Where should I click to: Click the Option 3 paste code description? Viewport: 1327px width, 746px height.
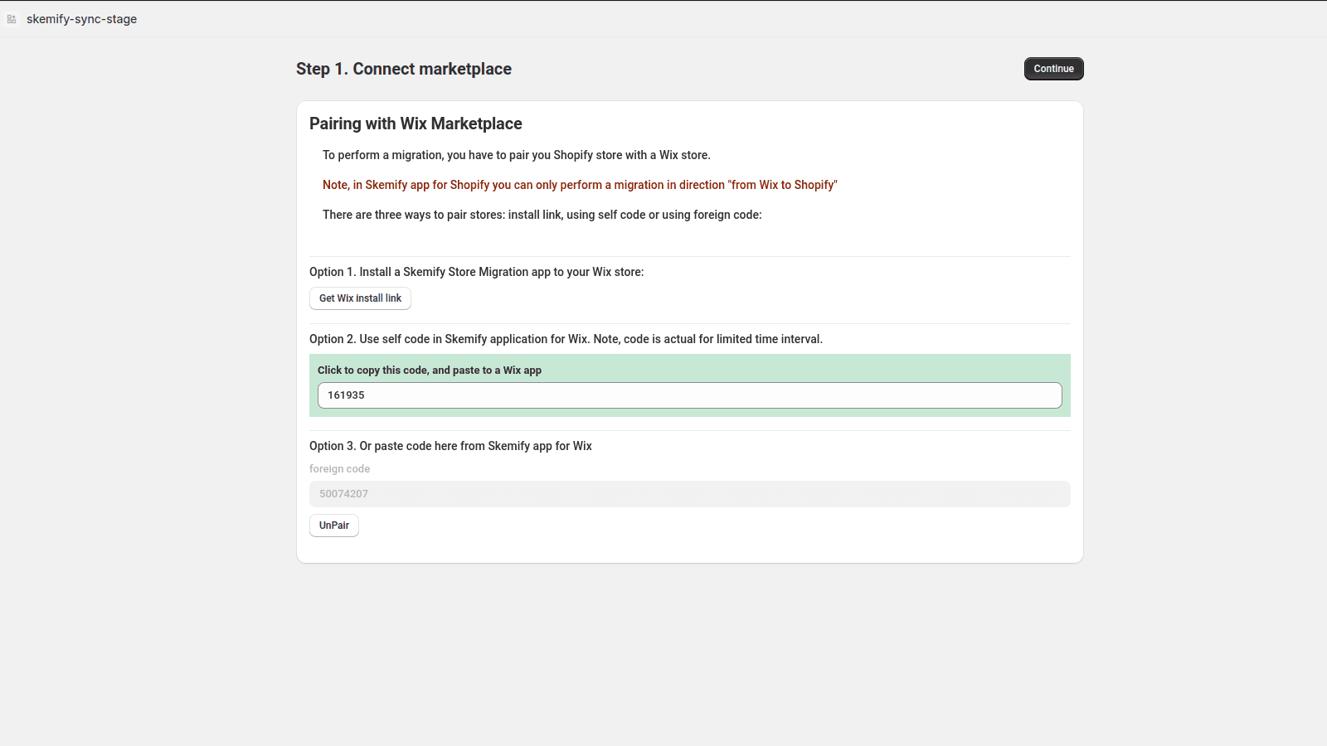pyautogui.click(x=450, y=446)
